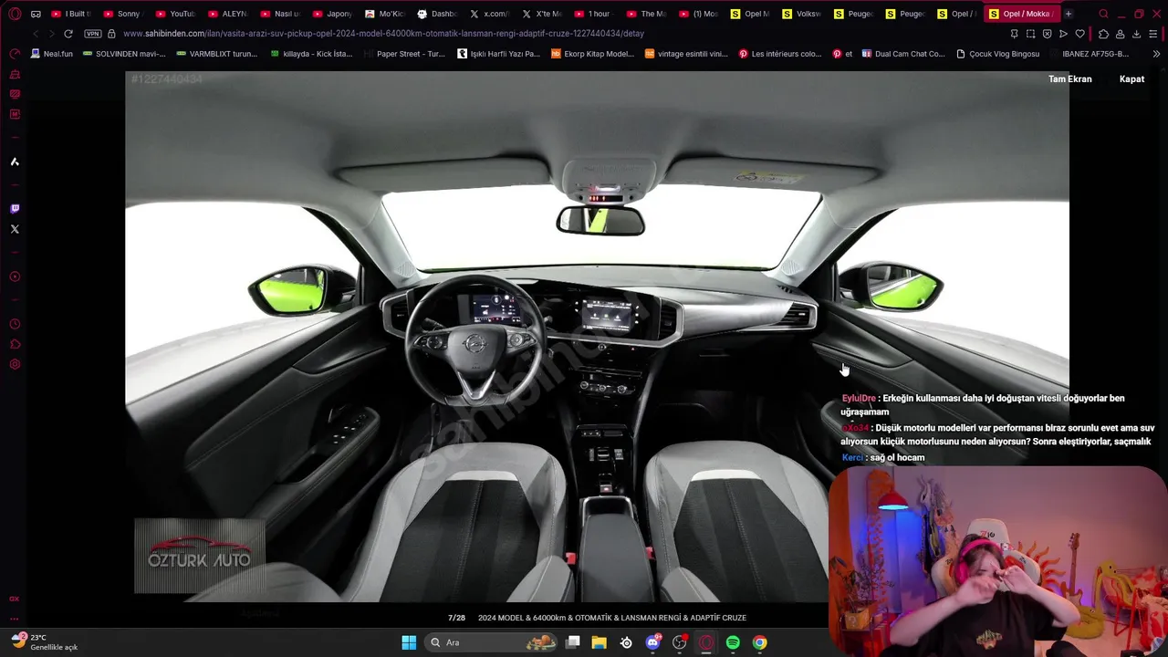Pin the page with the pin icon
The image size is (1168, 657).
pyautogui.click(x=1014, y=34)
